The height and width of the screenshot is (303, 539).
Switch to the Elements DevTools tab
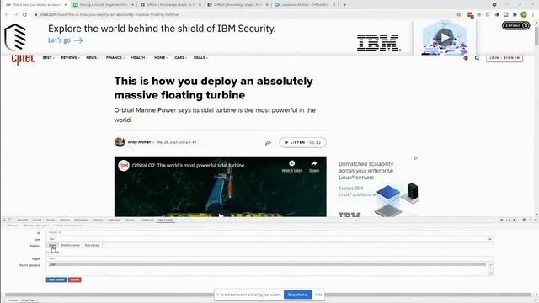23,220
